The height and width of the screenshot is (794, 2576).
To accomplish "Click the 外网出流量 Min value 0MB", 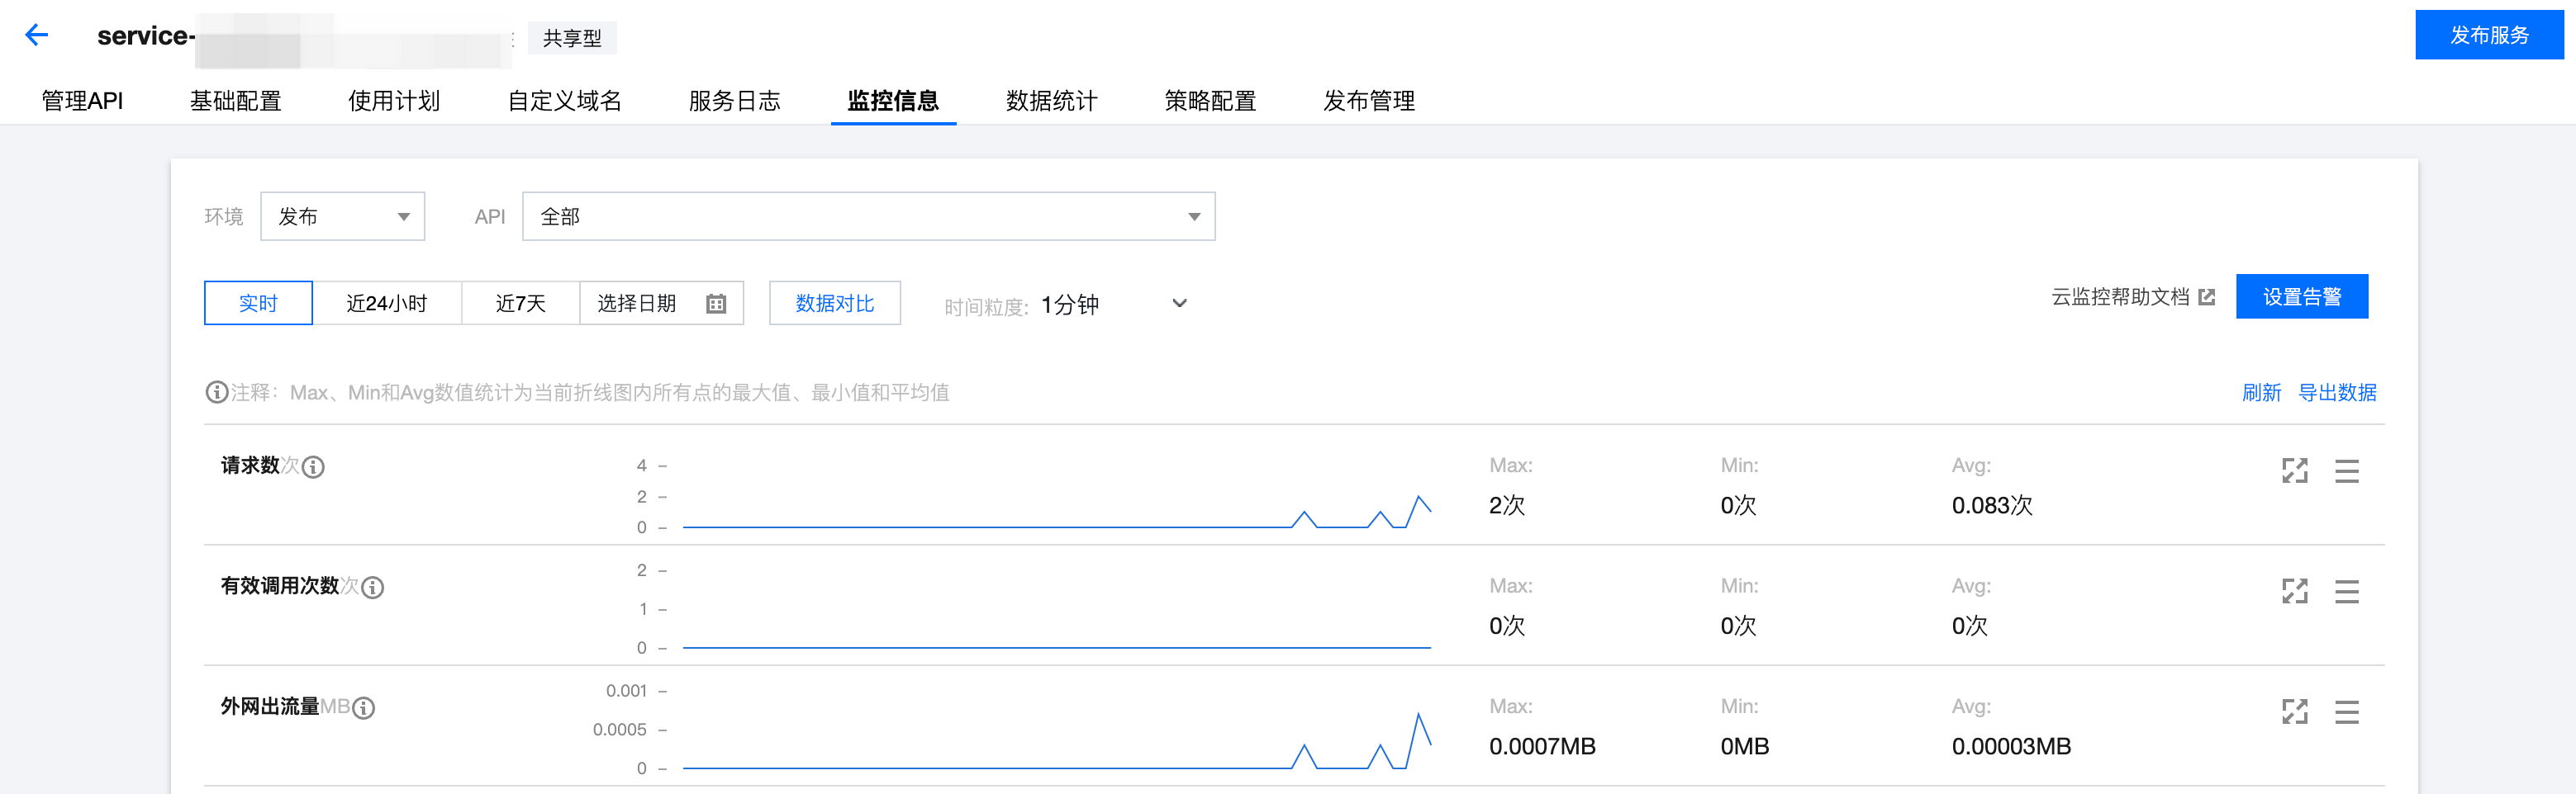I will (x=1745, y=746).
